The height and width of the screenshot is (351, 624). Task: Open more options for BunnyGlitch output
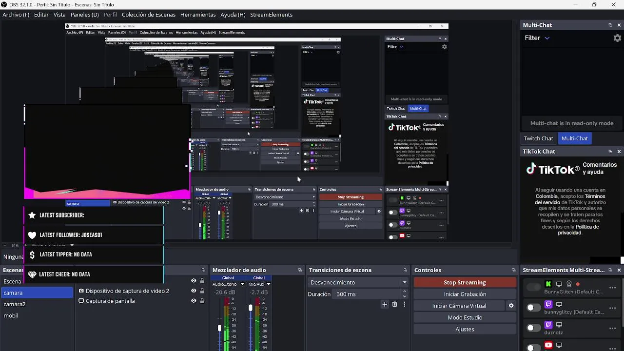[x=613, y=288]
